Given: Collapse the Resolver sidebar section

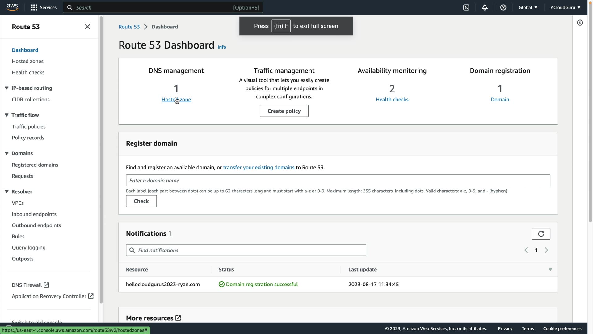Looking at the screenshot, I should pyautogui.click(x=6, y=191).
